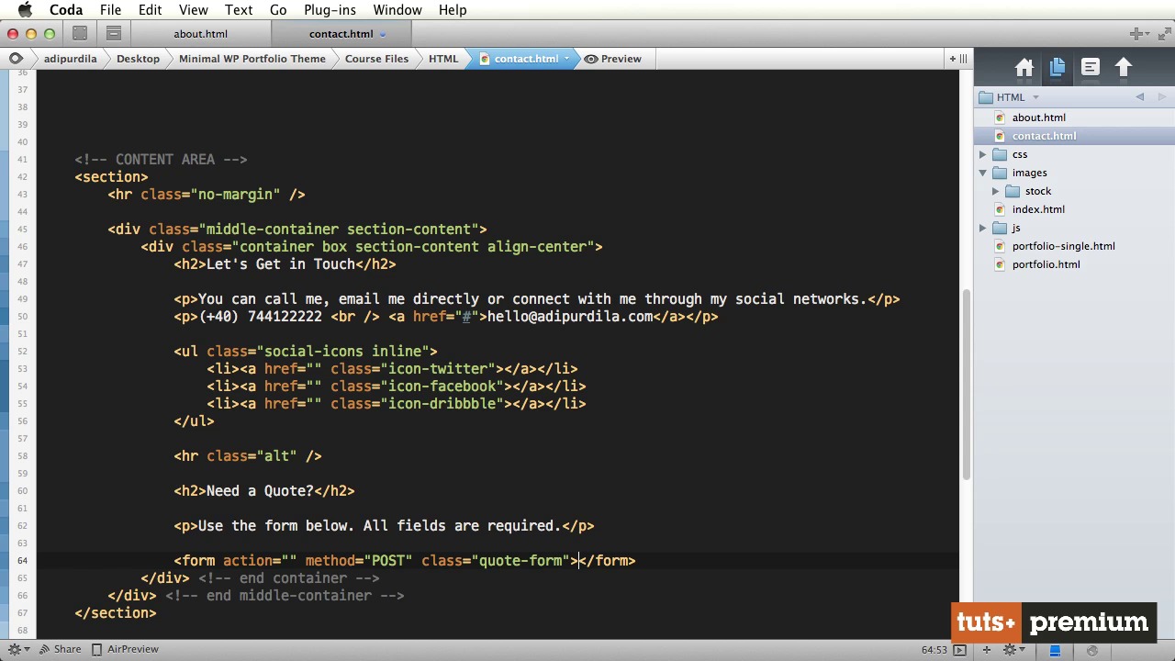Open the Text menu
1175x661 pixels.
239,10
